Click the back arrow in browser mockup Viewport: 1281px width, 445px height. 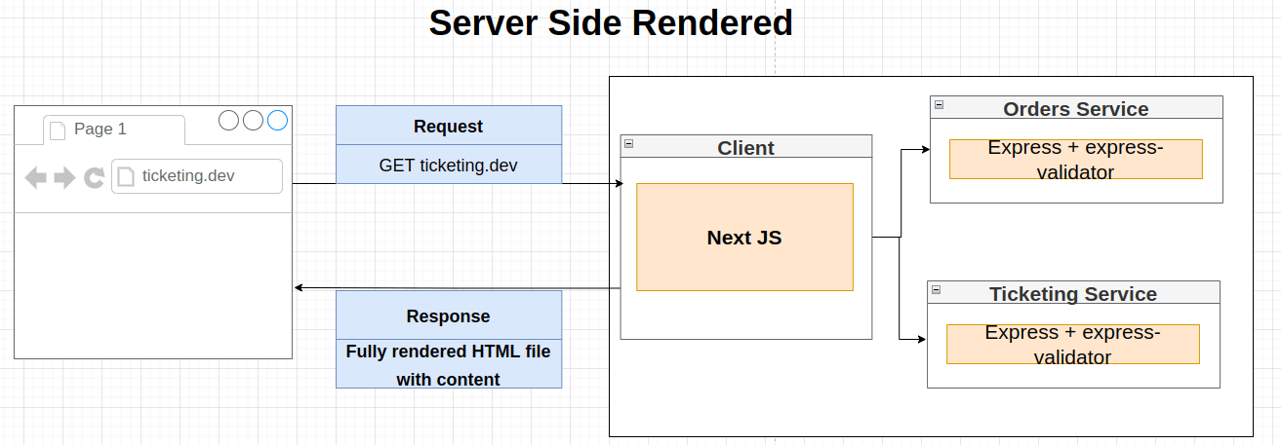point(35,177)
